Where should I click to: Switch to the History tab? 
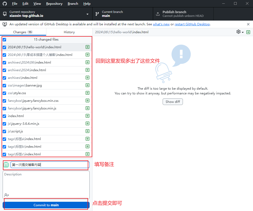(69, 32)
